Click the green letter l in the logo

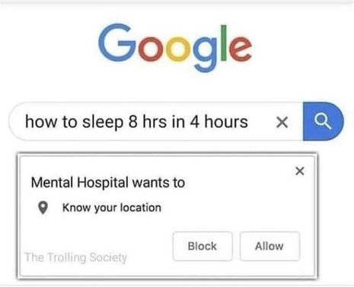coord(223,43)
